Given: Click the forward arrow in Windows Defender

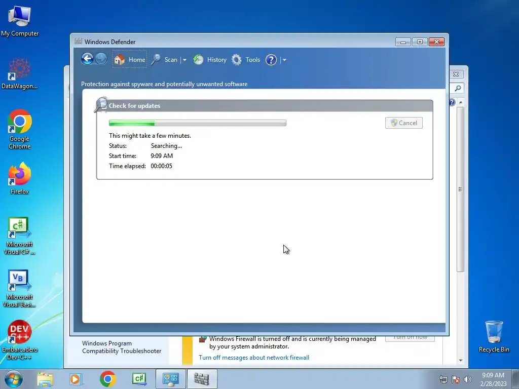Looking at the screenshot, I should pyautogui.click(x=101, y=59).
